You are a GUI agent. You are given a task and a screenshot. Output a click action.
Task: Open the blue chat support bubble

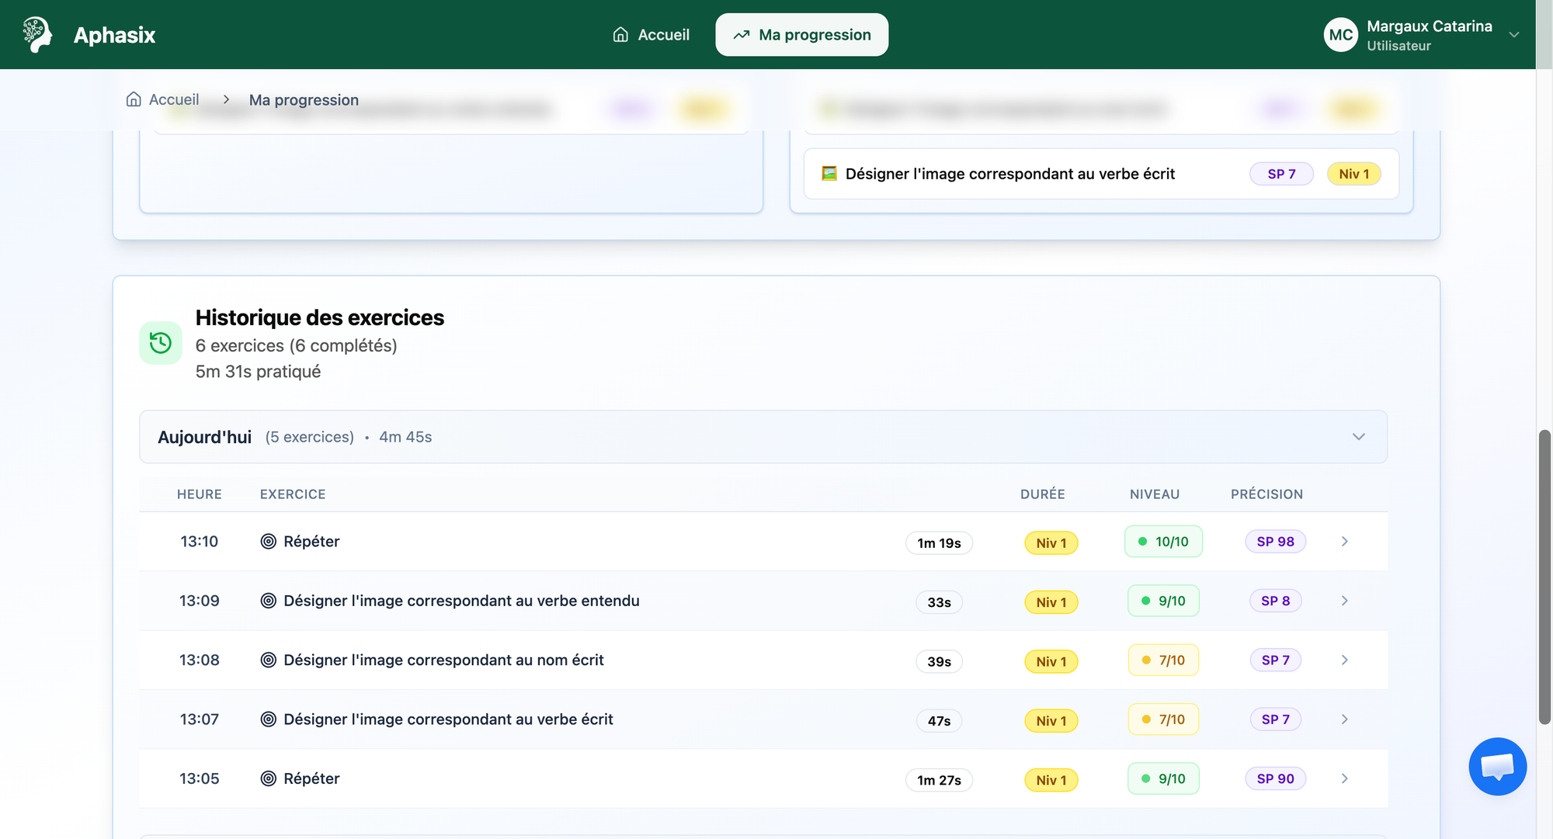tap(1497, 766)
